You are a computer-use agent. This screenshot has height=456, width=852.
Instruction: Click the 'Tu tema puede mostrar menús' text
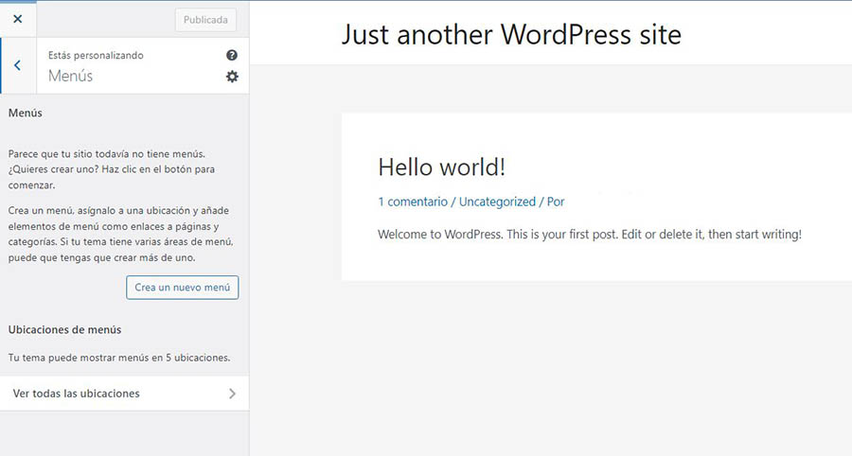pyautogui.click(x=119, y=358)
